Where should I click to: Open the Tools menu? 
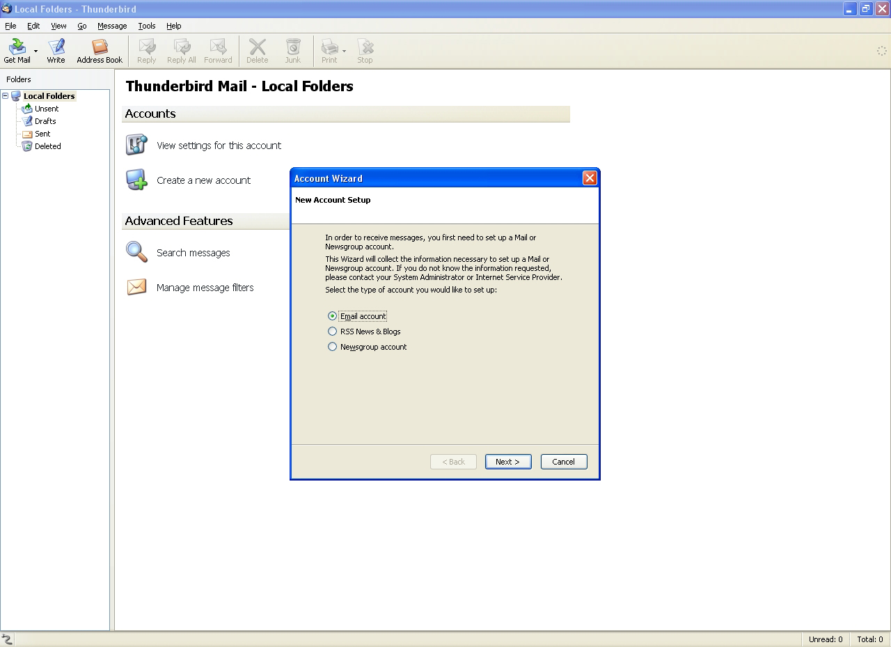coord(146,26)
